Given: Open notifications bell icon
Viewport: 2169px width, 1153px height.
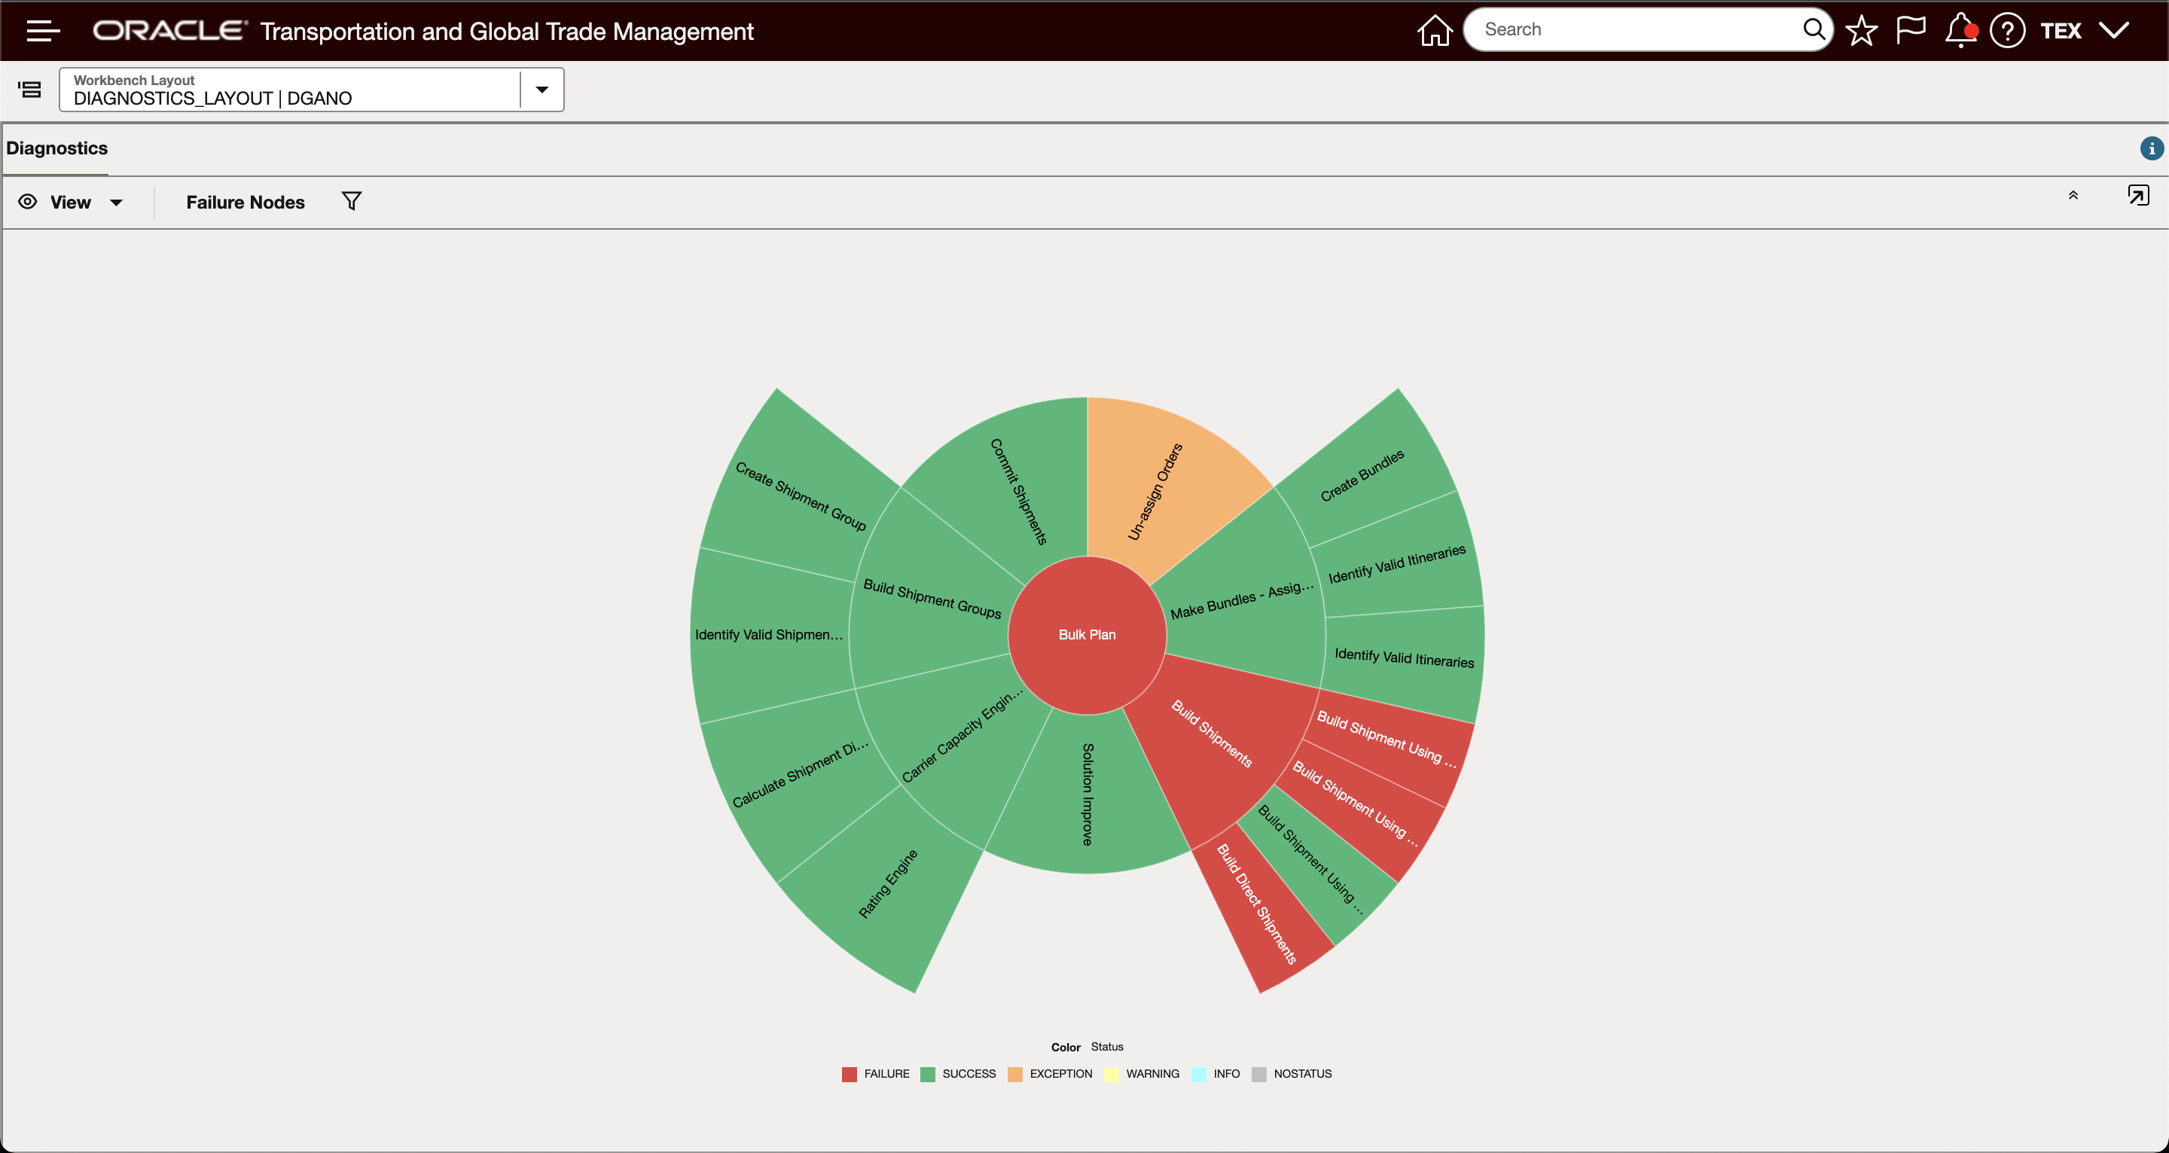Looking at the screenshot, I should (1960, 31).
